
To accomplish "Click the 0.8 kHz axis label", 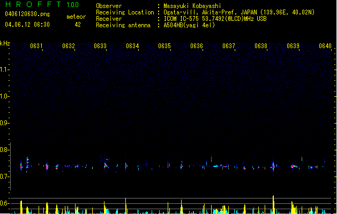I will [4, 150].
